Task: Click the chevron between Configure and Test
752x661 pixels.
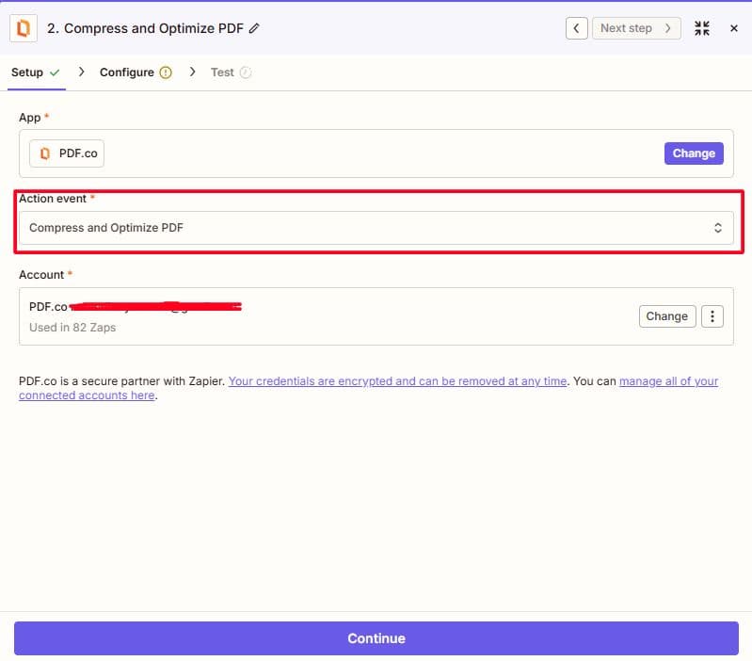Action: pos(192,72)
